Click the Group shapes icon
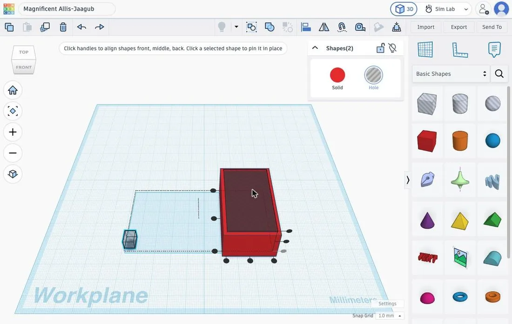The image size is (512, 324). pyautogui.click(x=251, y=27)
